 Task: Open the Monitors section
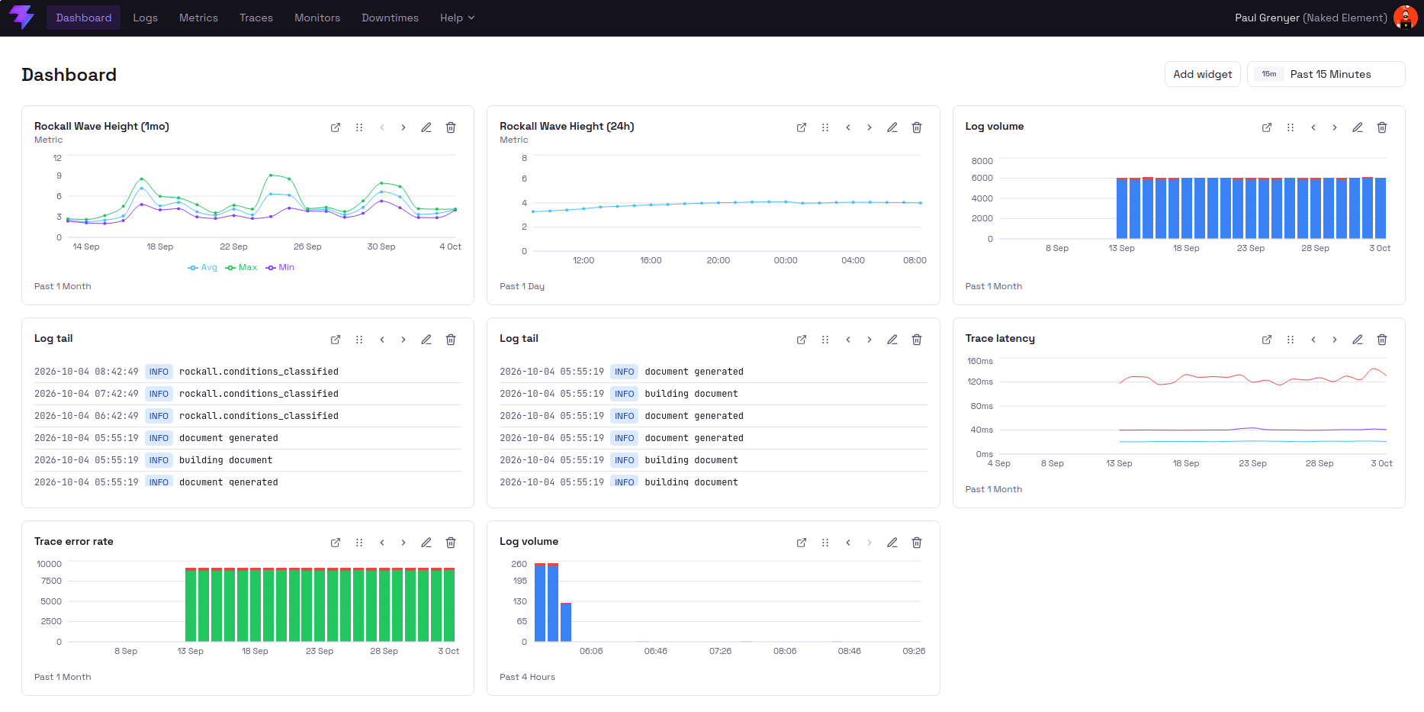[317, 18]
